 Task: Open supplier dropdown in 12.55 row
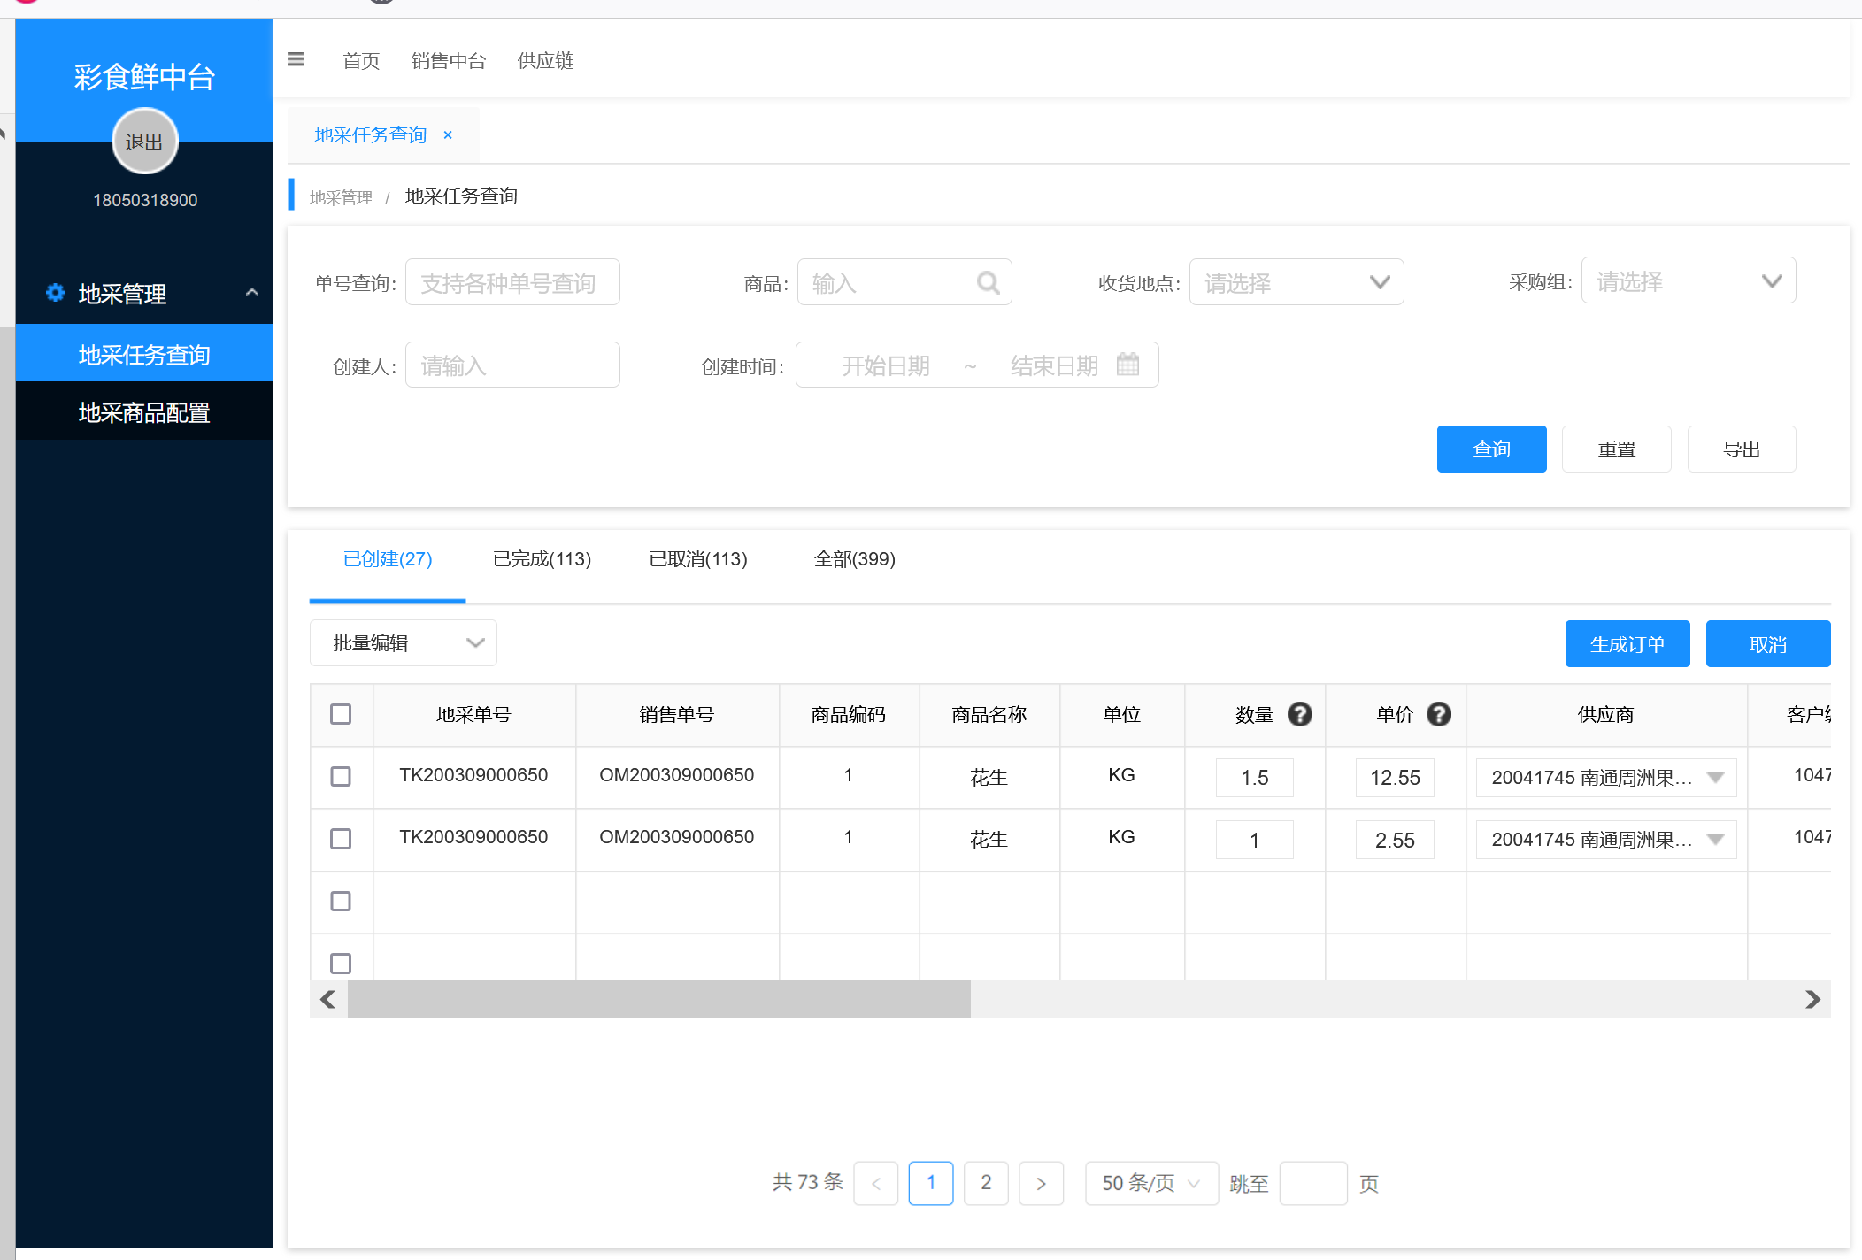pyautogui.click(x=1606, y=778)
